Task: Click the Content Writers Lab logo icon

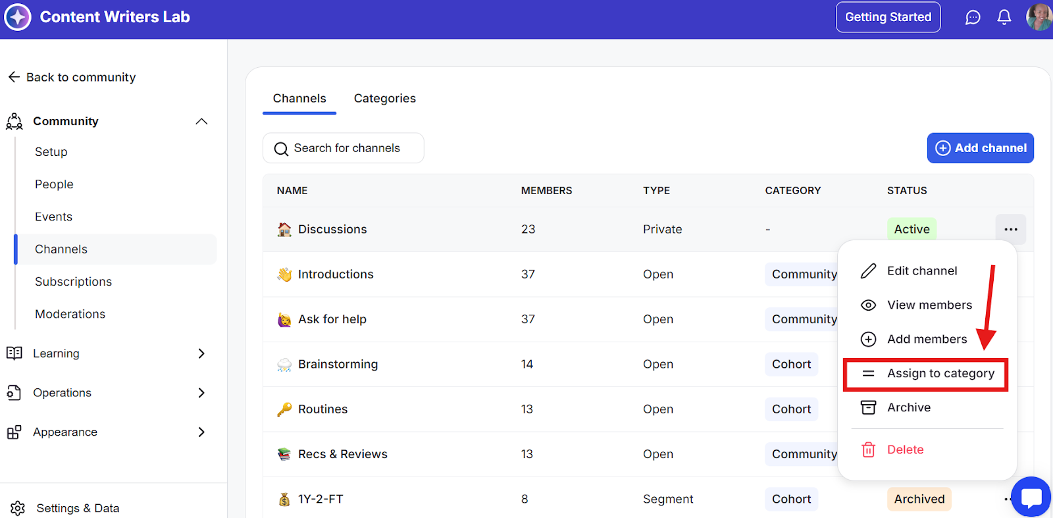Action: 18,17
